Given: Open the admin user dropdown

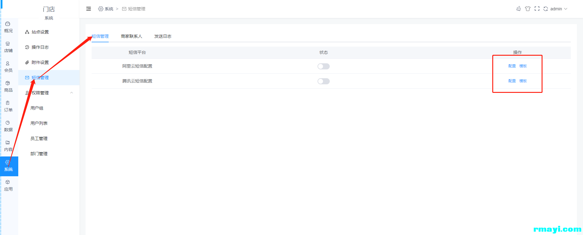Looking at the screenshot, I should [x=559, y=9].
